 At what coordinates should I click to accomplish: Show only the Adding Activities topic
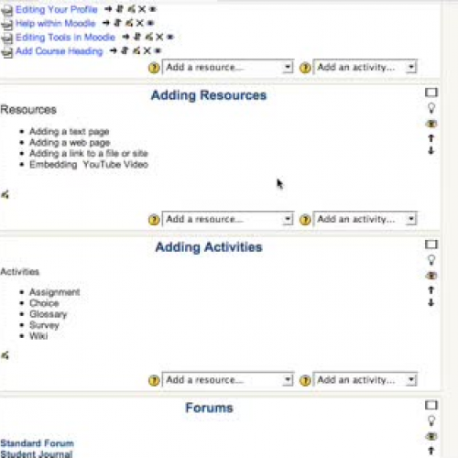click(431, 245)
